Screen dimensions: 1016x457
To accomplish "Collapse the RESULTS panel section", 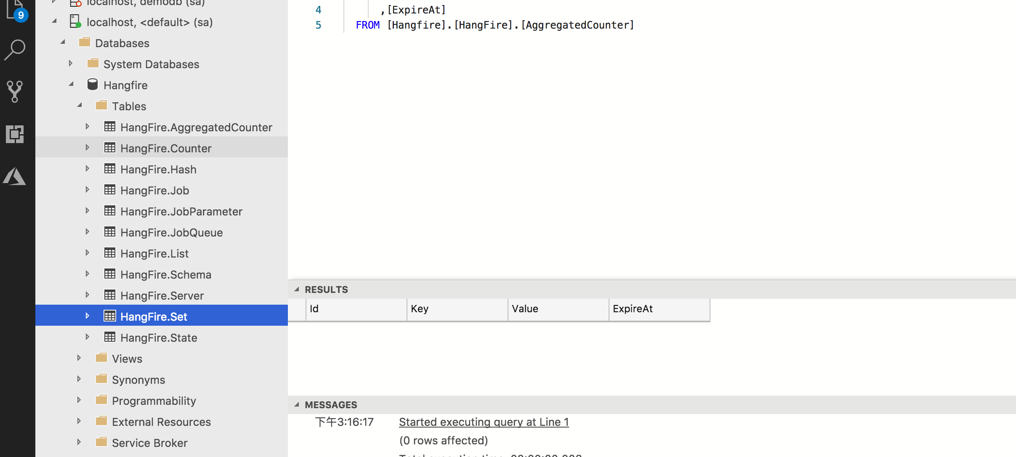I will 297,290.
